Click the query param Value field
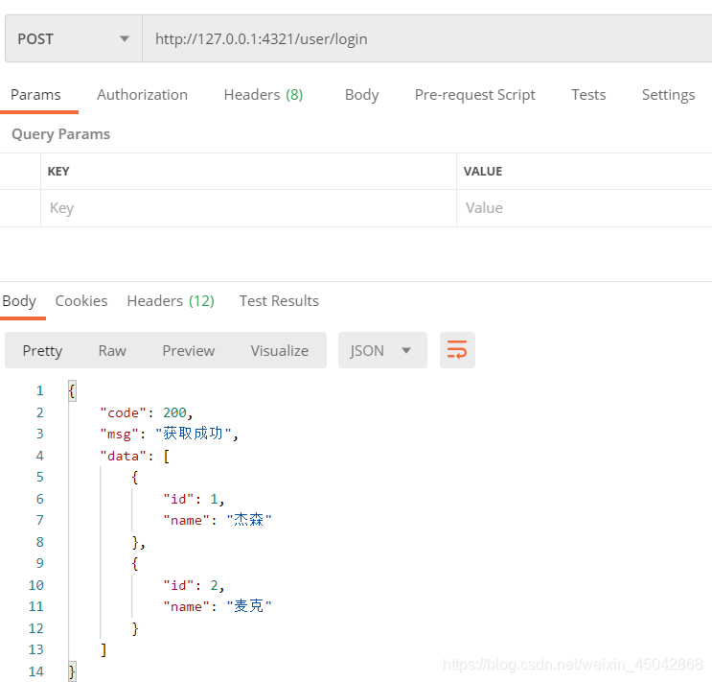712x682 pixels. point(583,208)
